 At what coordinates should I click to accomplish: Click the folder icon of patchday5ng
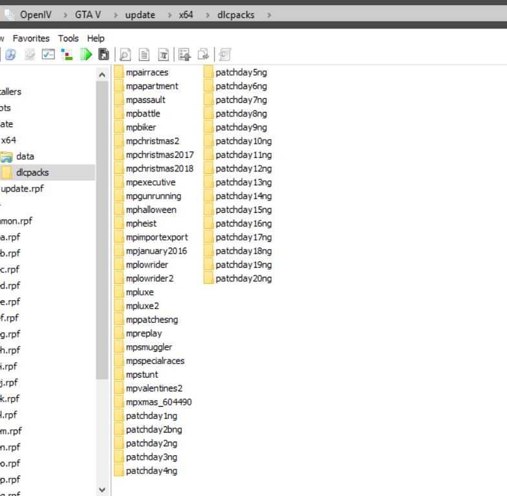click(208, 72)
